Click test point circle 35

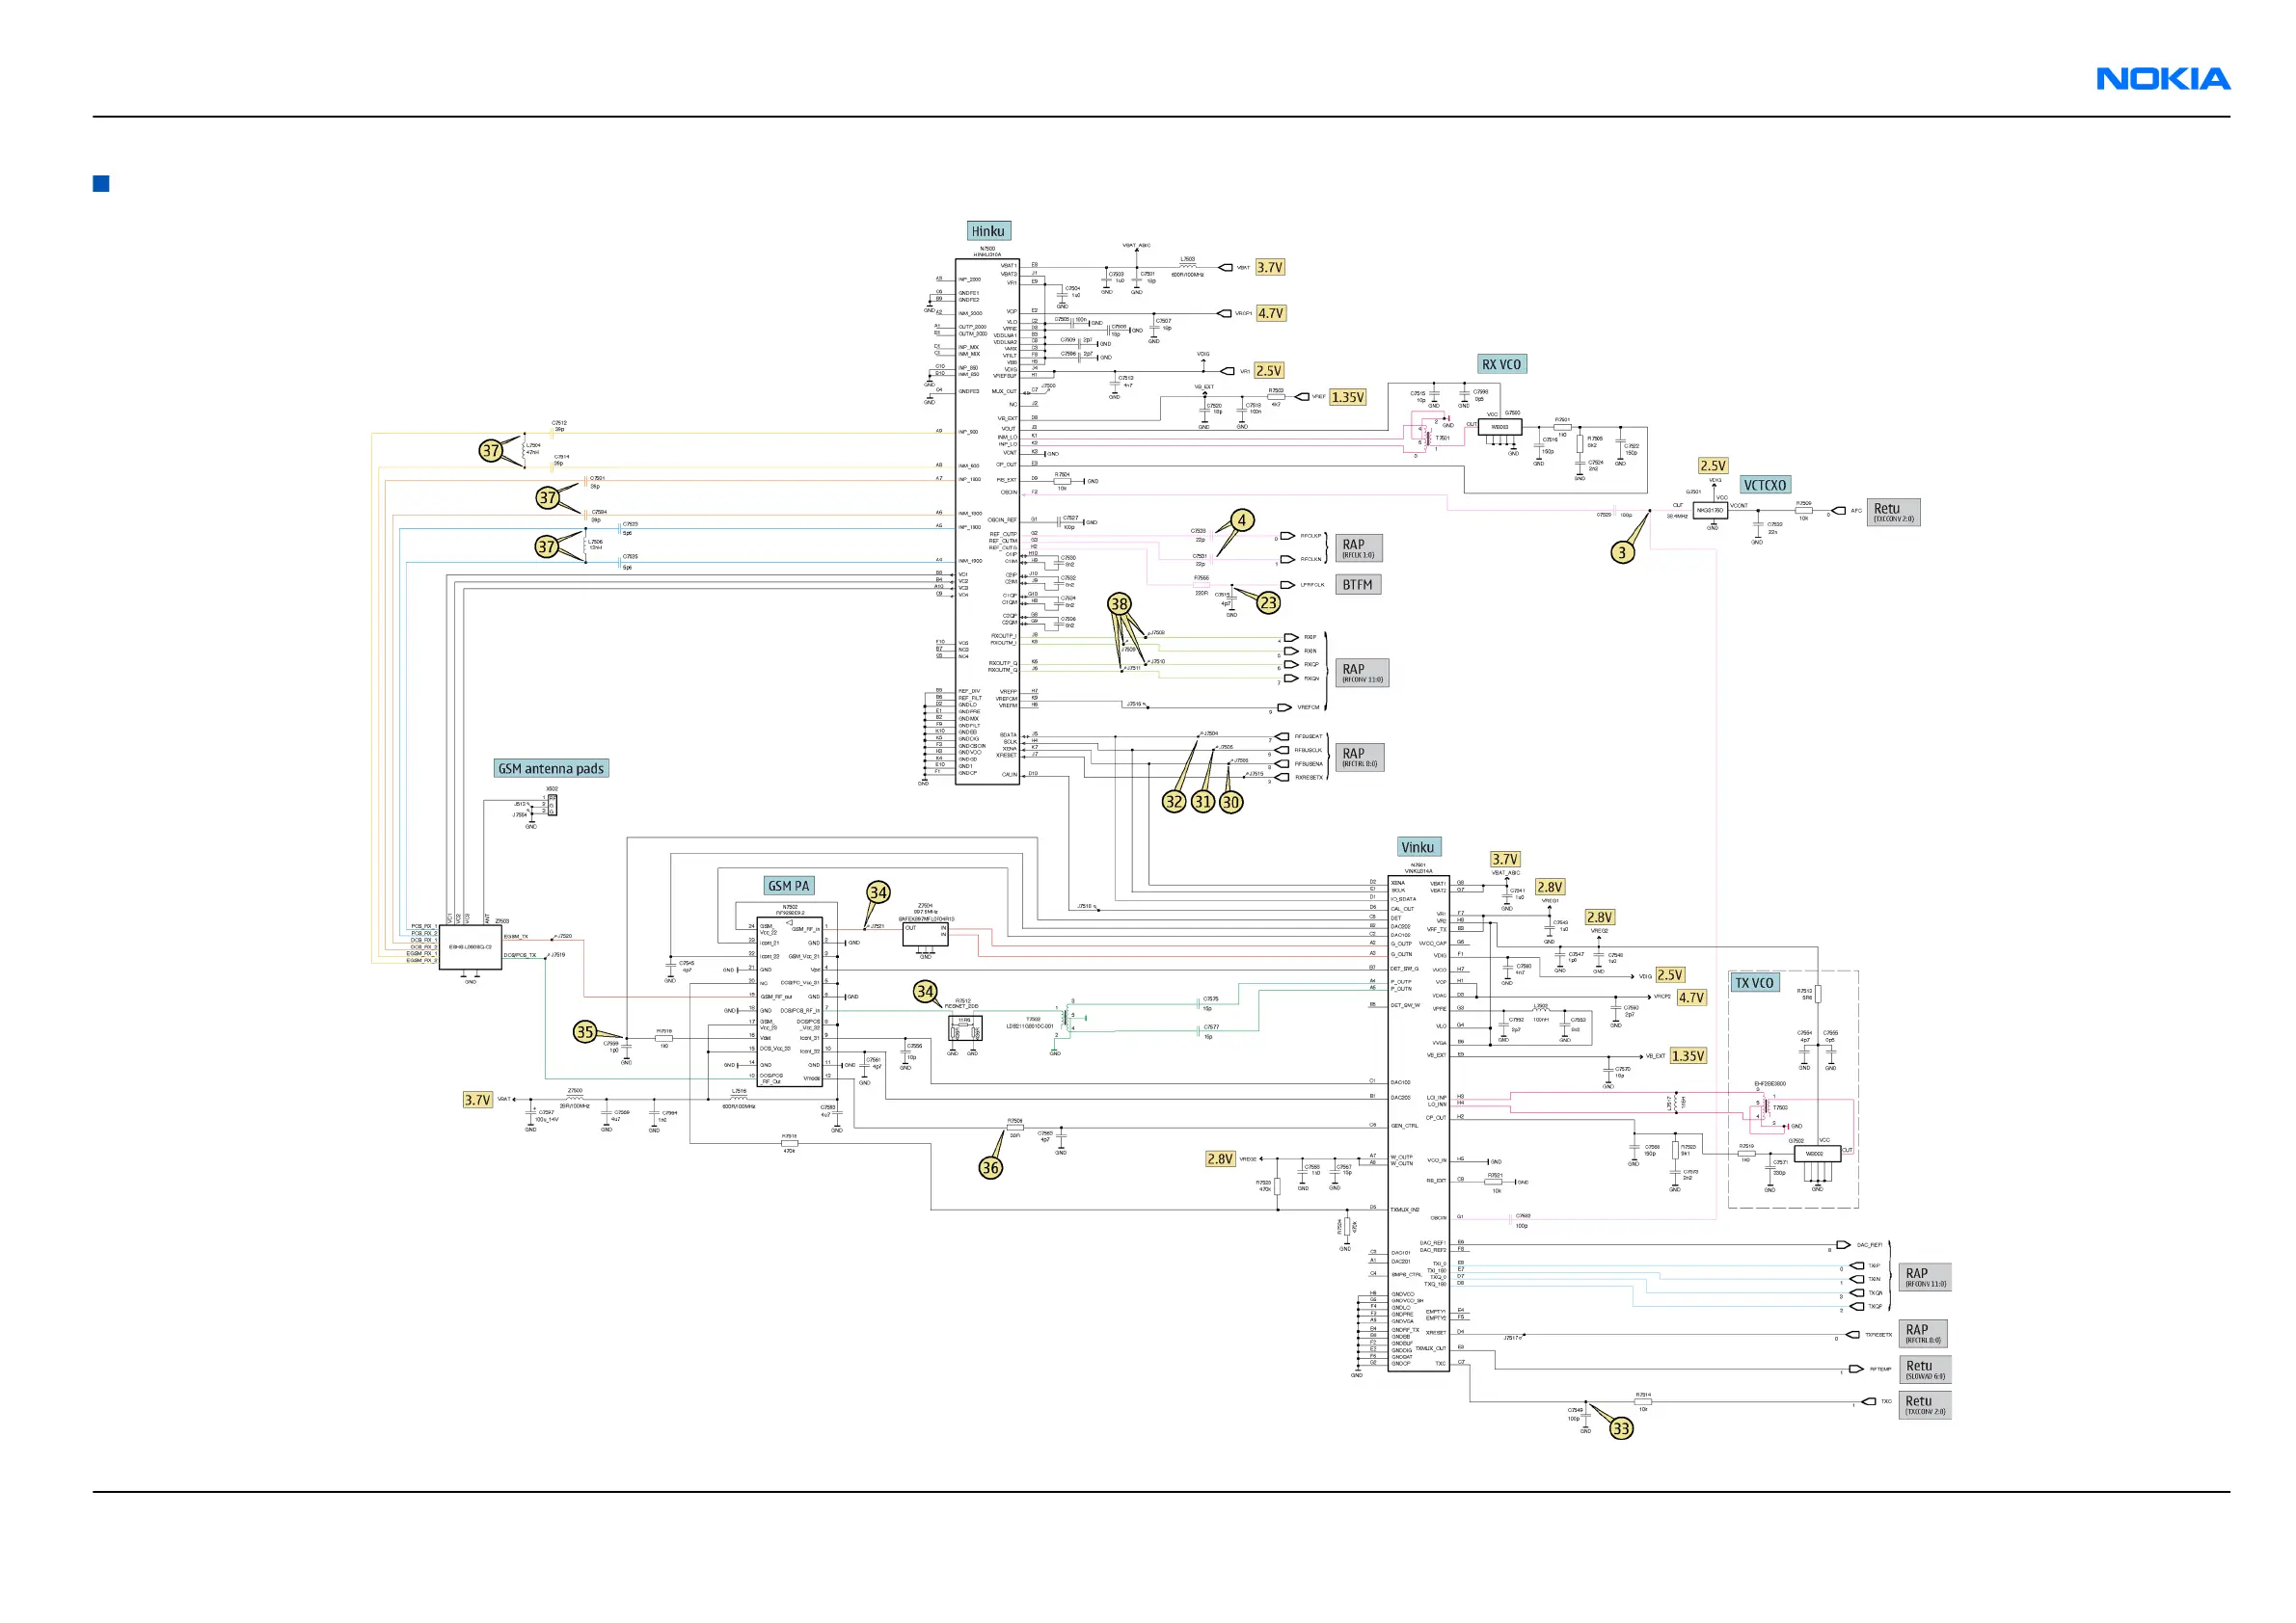tap(585, 1032)
